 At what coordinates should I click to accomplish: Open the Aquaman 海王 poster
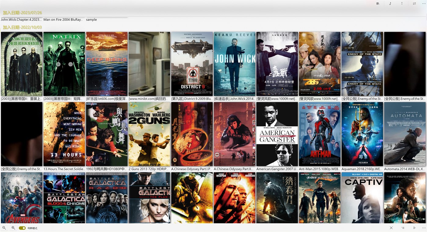point(362,134)
